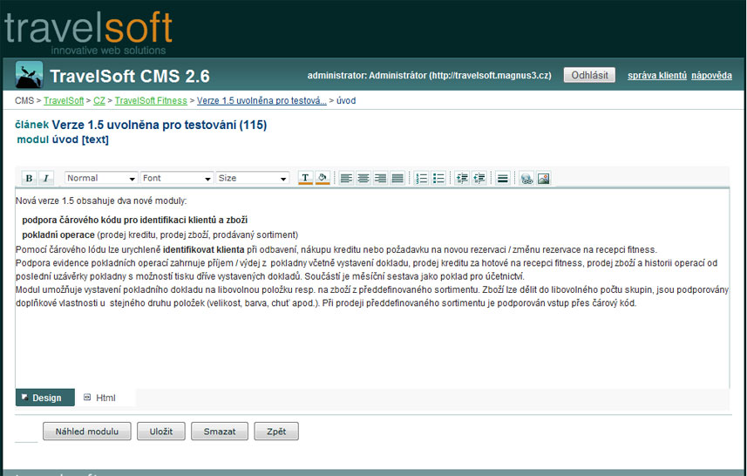Click the bold text 'identifikovat klienta'
The width and height of the screenshot is (747, 476).
point(203,249)
